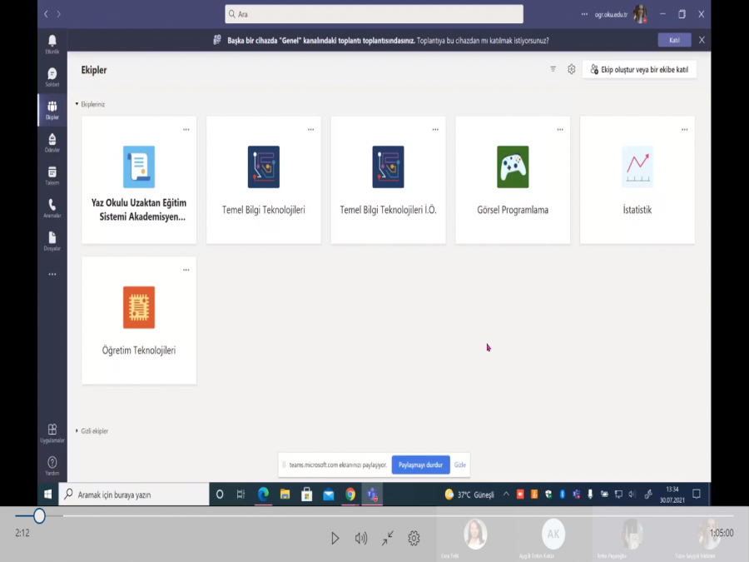Image resolution: width=749 pixels, height=562 pixels.
Task: Open File Explorer from the taskbar
Action: (285, 495)
